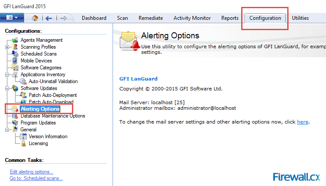
Task: Collapse the Software Updates node
Action: pyautogui.click(x=7, y=88)
